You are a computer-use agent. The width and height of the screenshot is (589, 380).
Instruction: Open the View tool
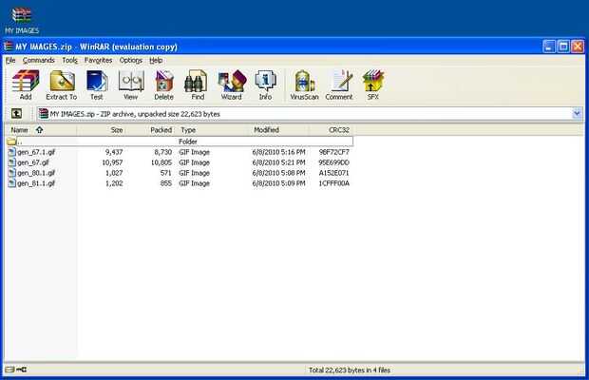tap(131, 85)
